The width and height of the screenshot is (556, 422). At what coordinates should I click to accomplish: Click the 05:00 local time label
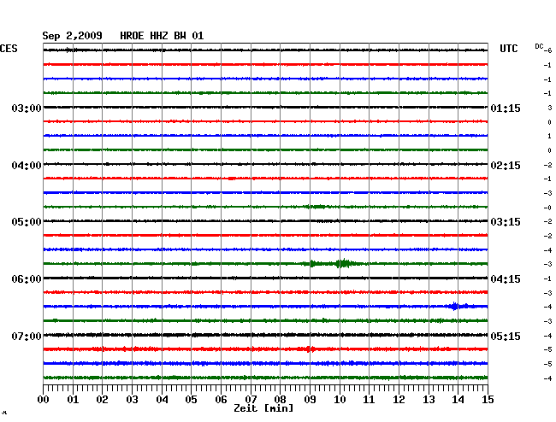(27, 222)
